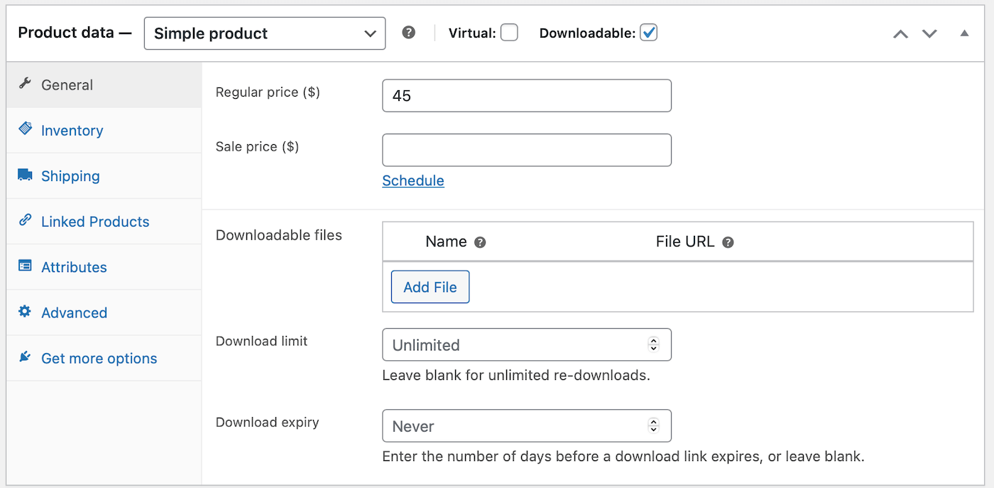Click the help icon beside File URL

click(x=728, y=242)
